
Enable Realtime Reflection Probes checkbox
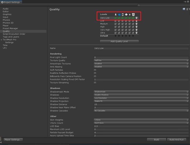[x=95, y=73]
